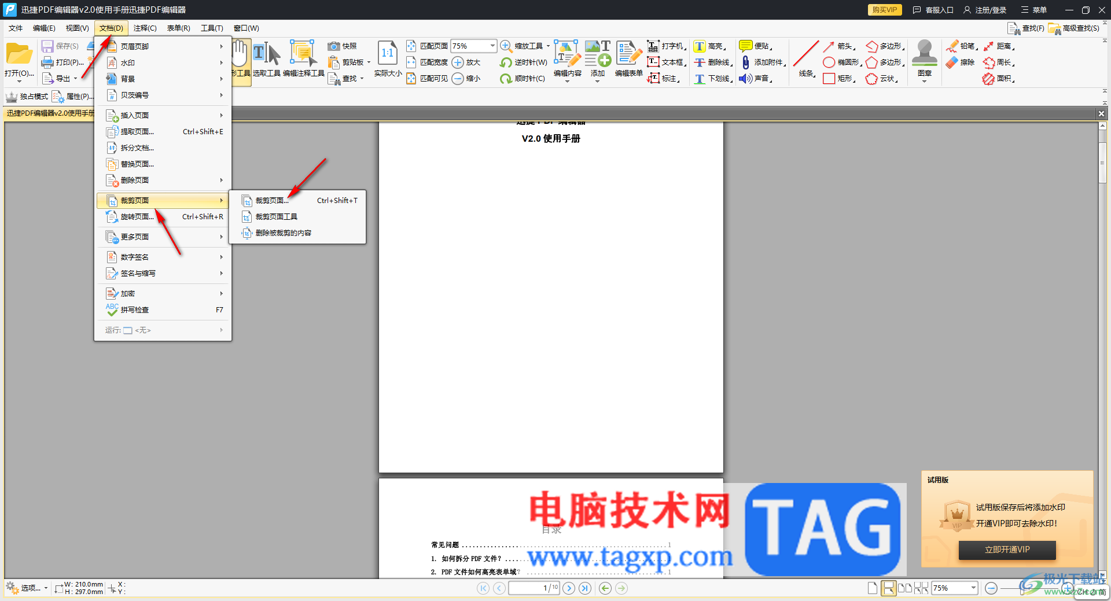1111x601 pixels.
Task: Select the 箭头 arrow drawing tool
Action: pos(839,46)
